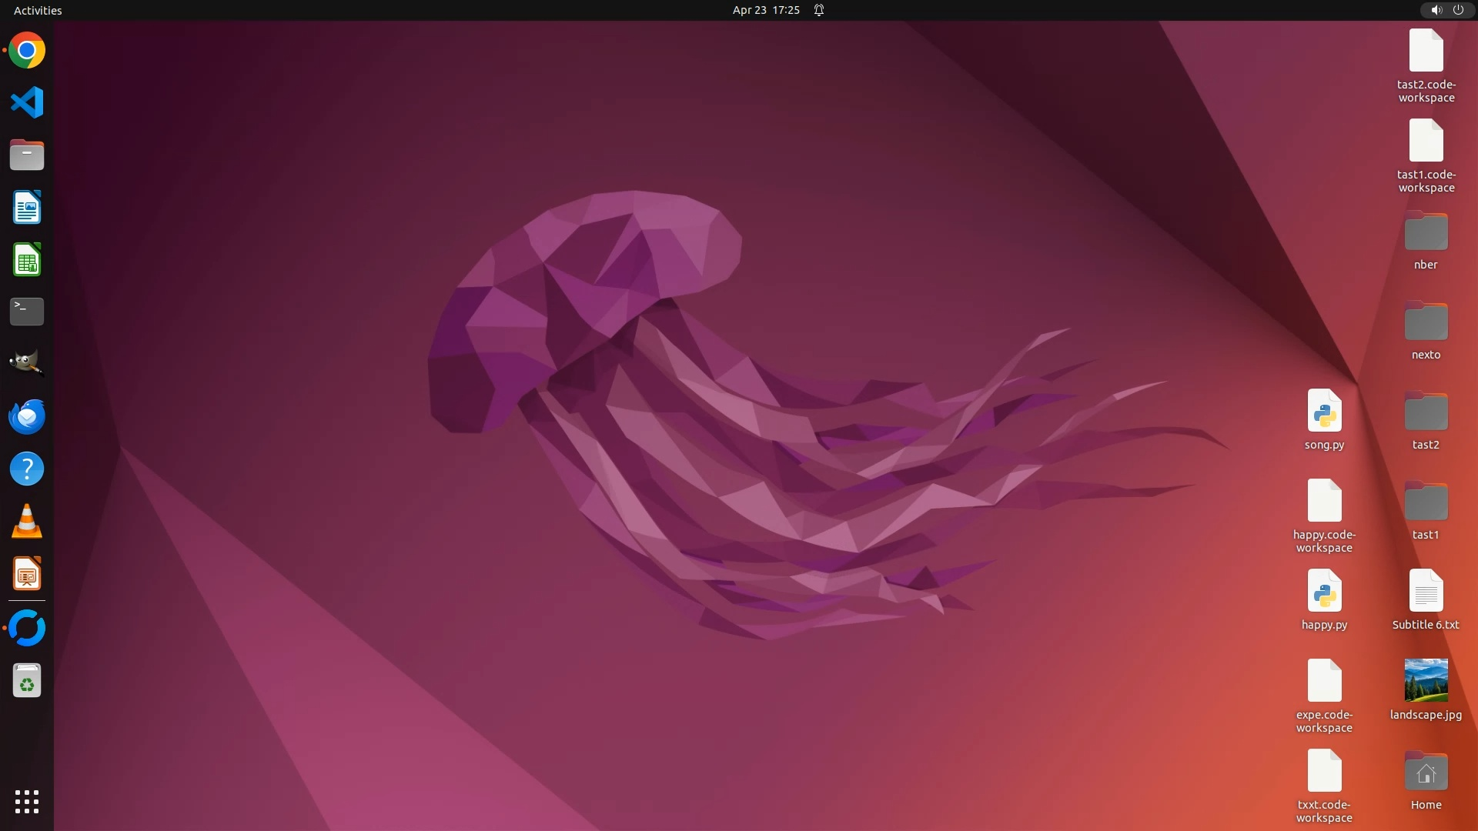Launch the Terminal from dock
1478x831 pixels.
[x=27, y=312]
